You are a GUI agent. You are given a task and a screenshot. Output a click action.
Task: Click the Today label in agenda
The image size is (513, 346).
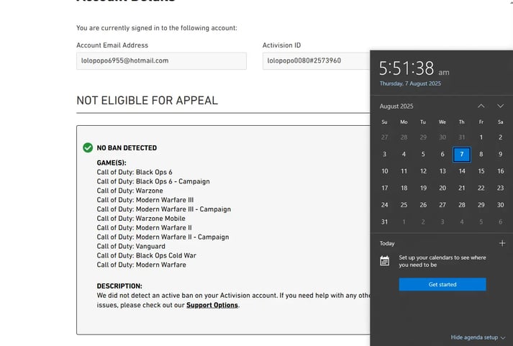tap(387, 243)
